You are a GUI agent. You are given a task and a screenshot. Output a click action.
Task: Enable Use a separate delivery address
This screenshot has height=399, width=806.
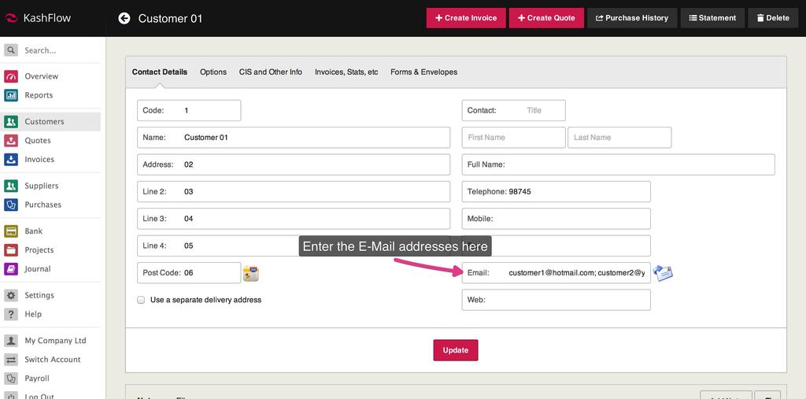coord(141,300)
